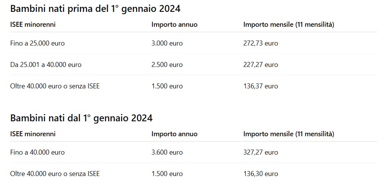The image size is (384, 194).
Task: Click the "2.500 euro" annual amount
Action: (x=167, y=65)
